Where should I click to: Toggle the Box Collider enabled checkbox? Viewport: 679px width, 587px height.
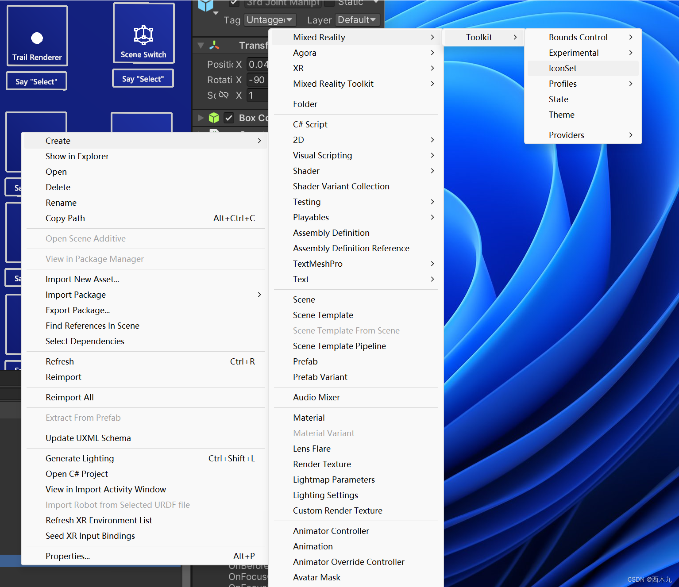click(229, 118)
